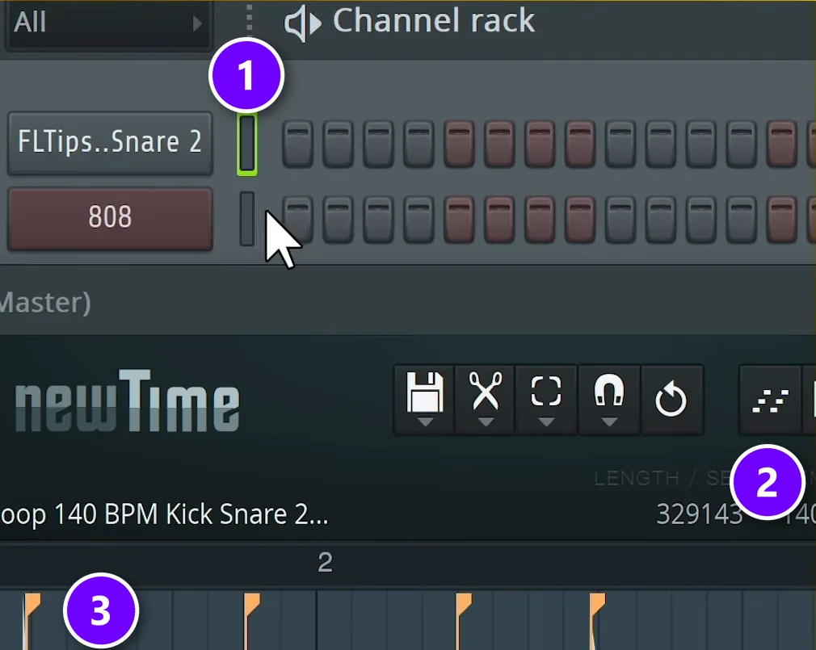This screenshot has height=650, width=816.
Task: Expand the arrow below the magnet icon
Action: pyautogui.click(x=609, y=422)
